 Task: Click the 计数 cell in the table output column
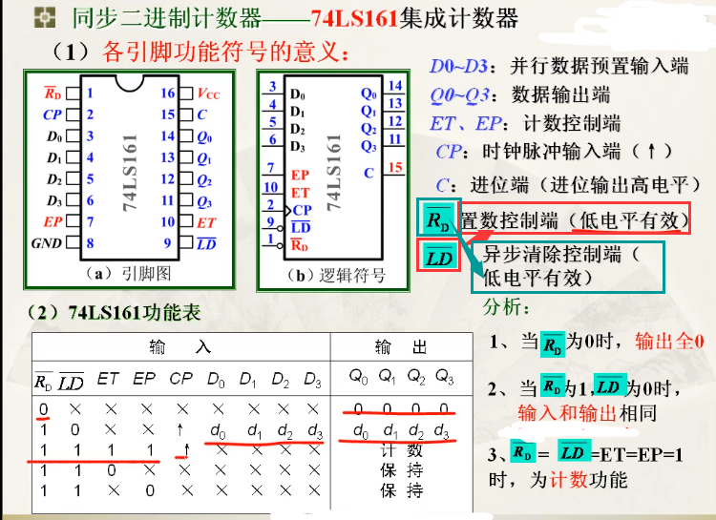[401, 450]
